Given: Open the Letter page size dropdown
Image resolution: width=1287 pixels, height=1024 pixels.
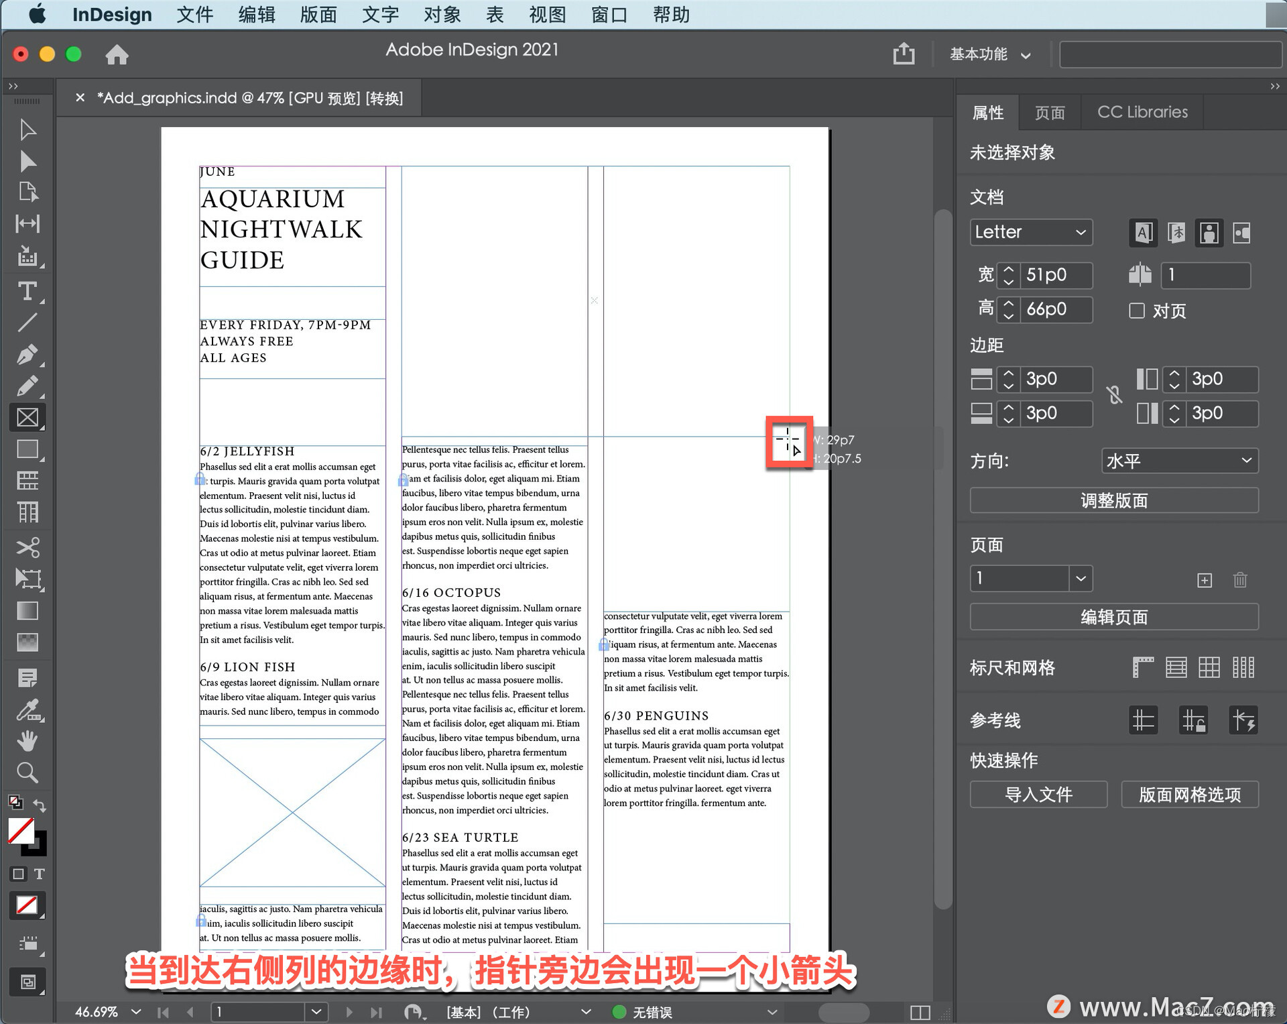Looking at the screenshot, I should coord(1030,232).
